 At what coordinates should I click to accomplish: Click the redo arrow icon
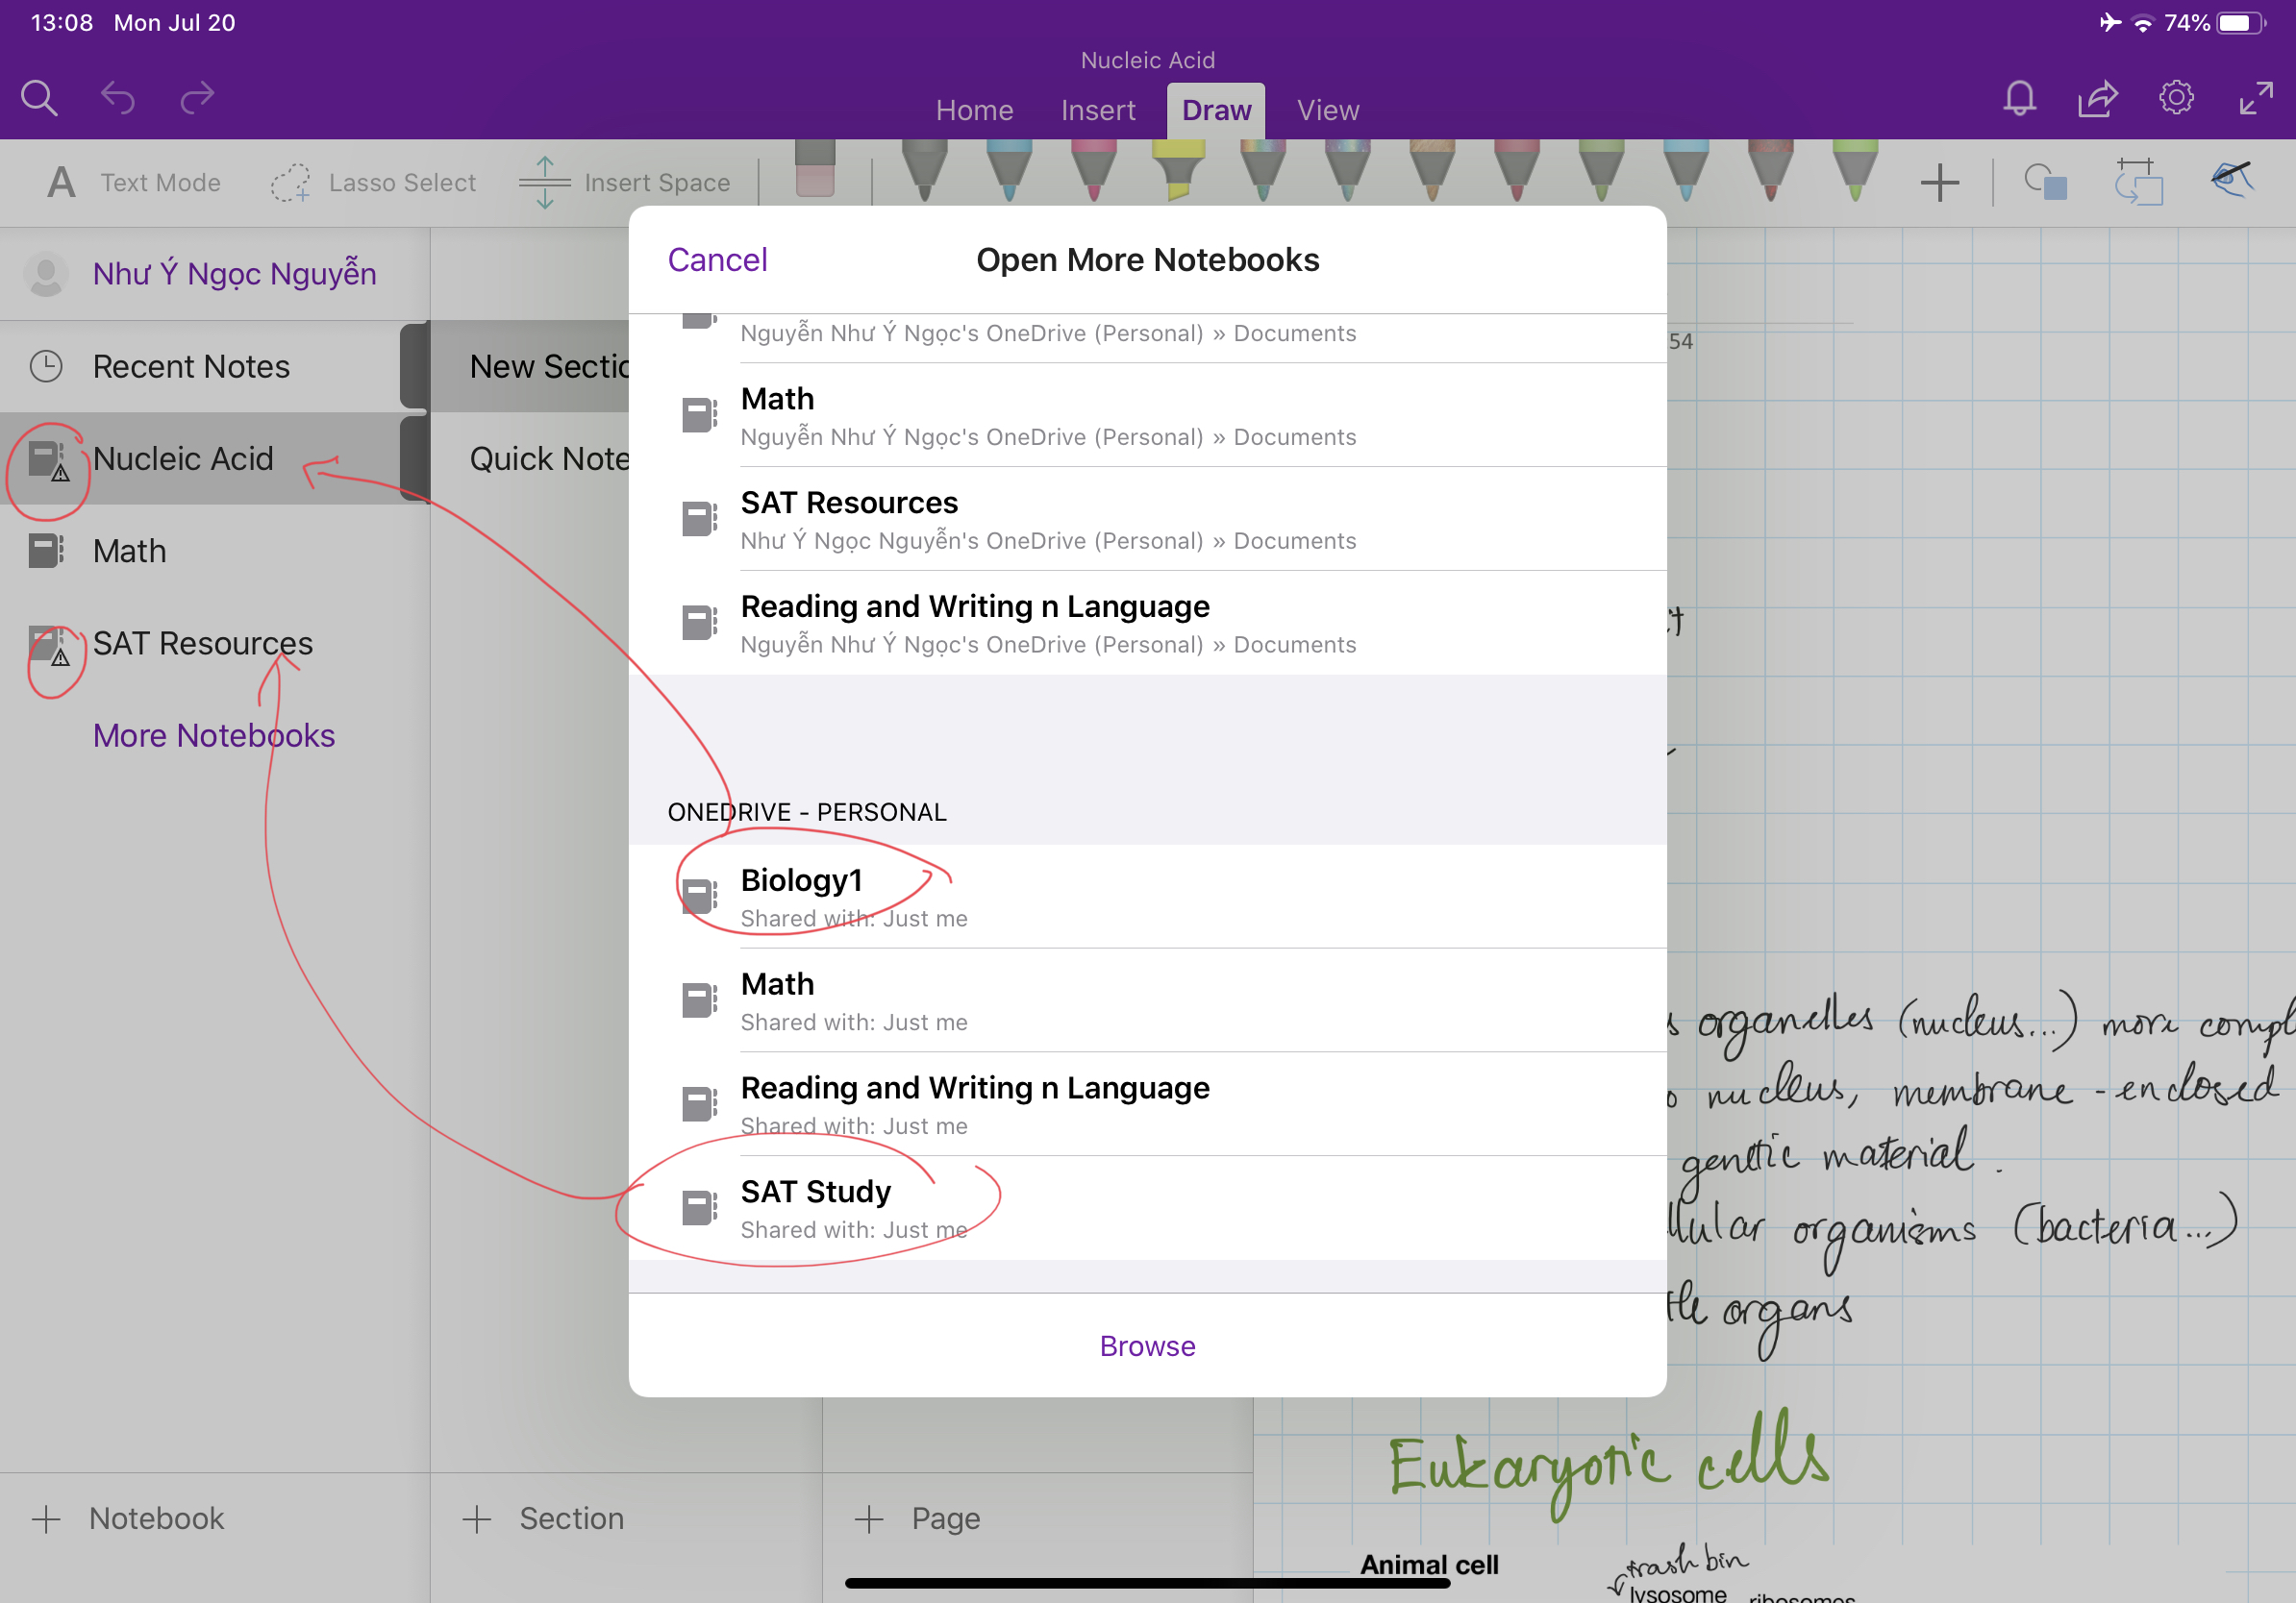click(x=197, y=98)
